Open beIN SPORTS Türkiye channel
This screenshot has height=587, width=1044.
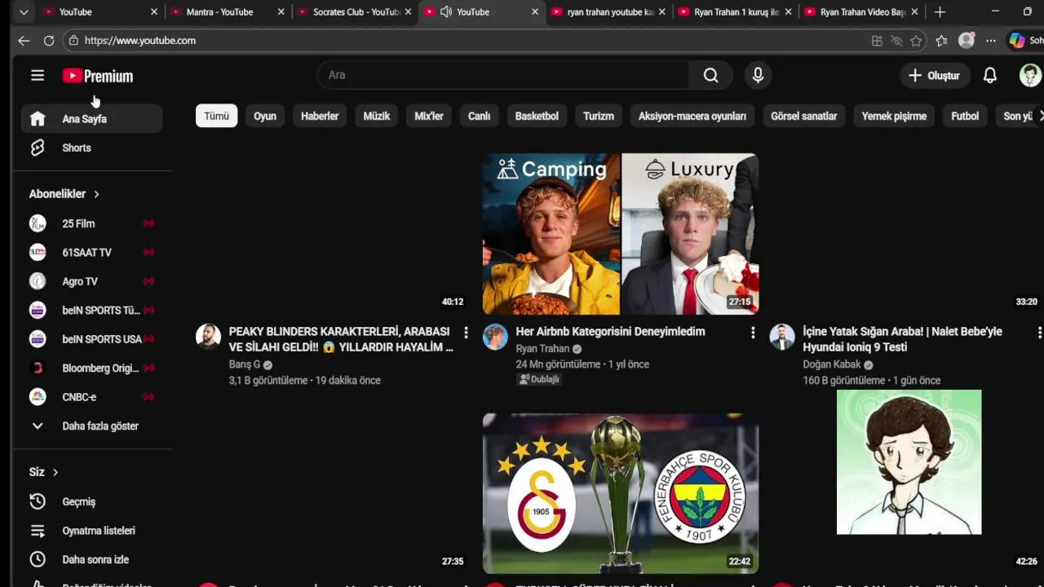(92, 311)
